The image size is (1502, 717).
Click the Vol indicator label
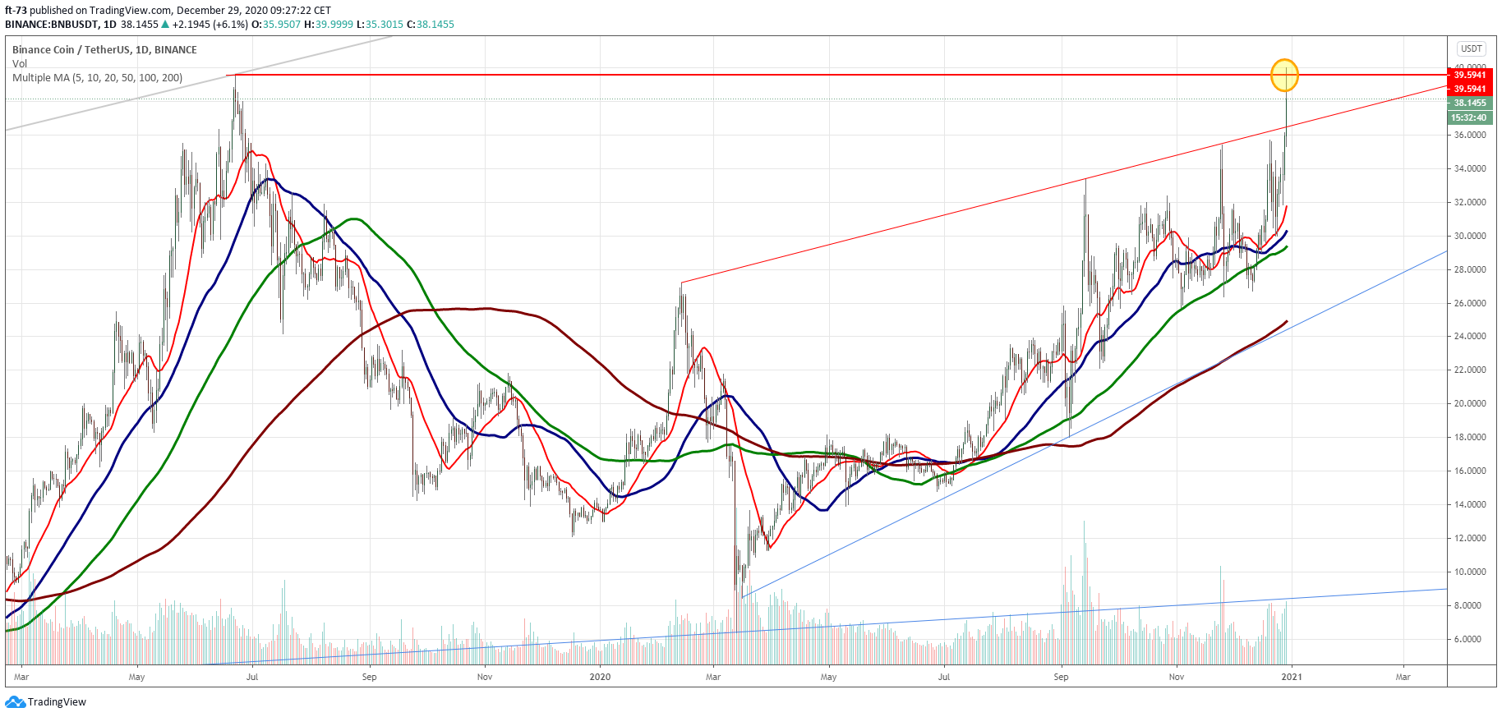tap(20, 64)
